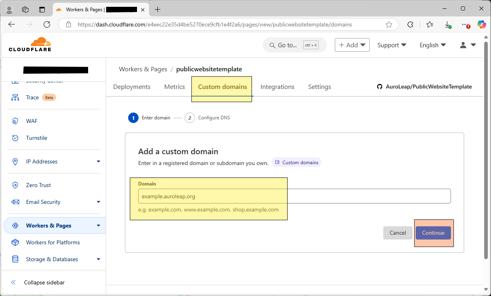Open the English language dropdown
The width and height of the screenshot is (491, 296).
433,45
